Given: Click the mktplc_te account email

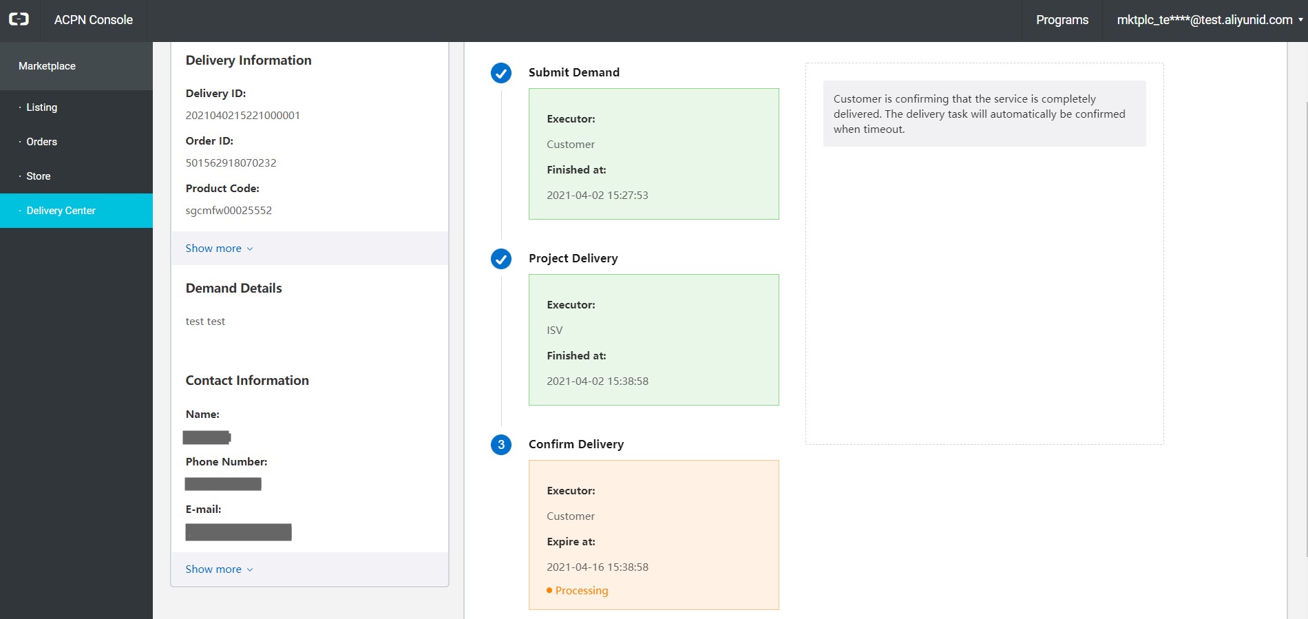Looking at the screenshot, I should coord(1204,20).
